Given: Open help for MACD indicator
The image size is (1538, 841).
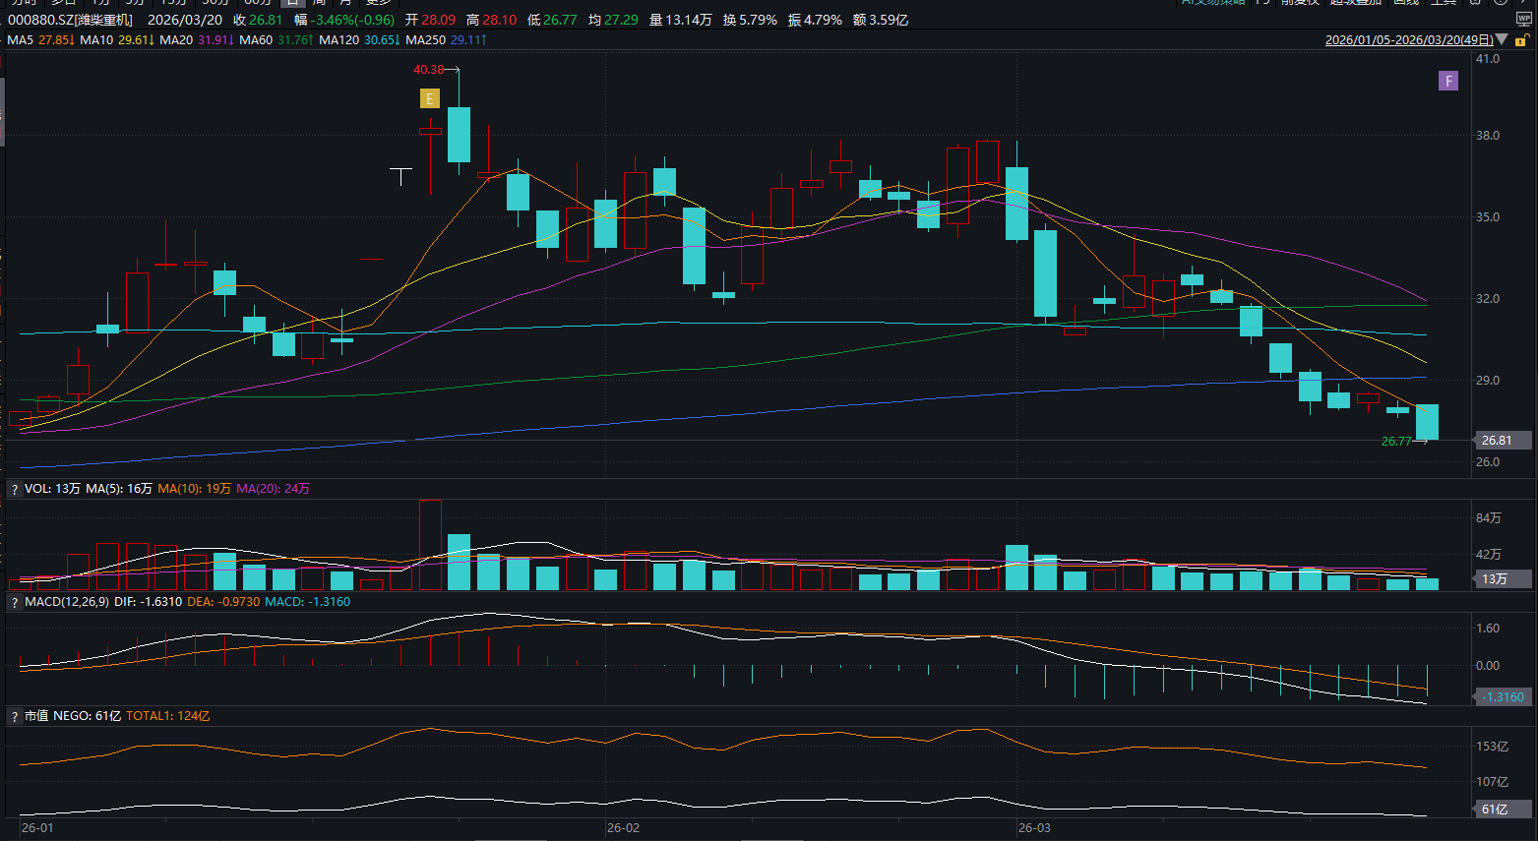Looking at the screenshot, I should [x=14, y=602].
